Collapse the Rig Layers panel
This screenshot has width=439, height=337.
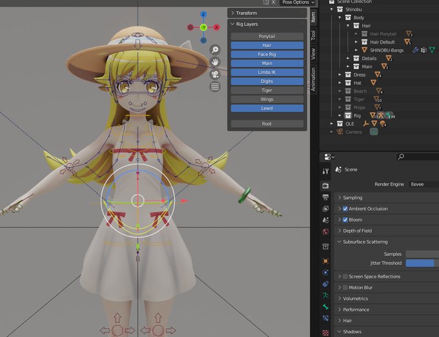tap(232, 24)
